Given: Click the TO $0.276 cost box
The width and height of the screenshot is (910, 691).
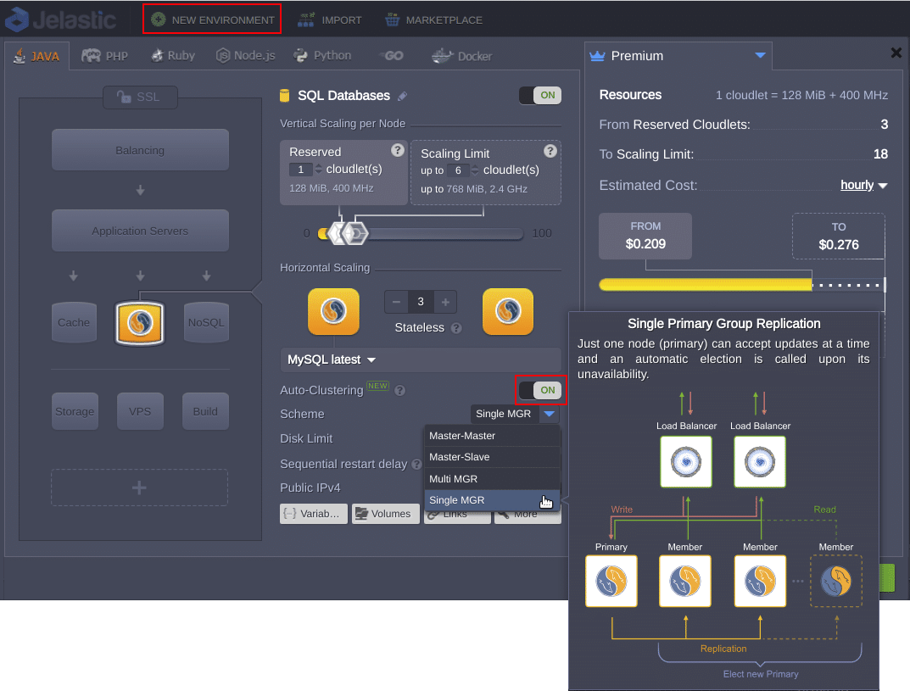Looking at the screenshot, I should (839, 237).
